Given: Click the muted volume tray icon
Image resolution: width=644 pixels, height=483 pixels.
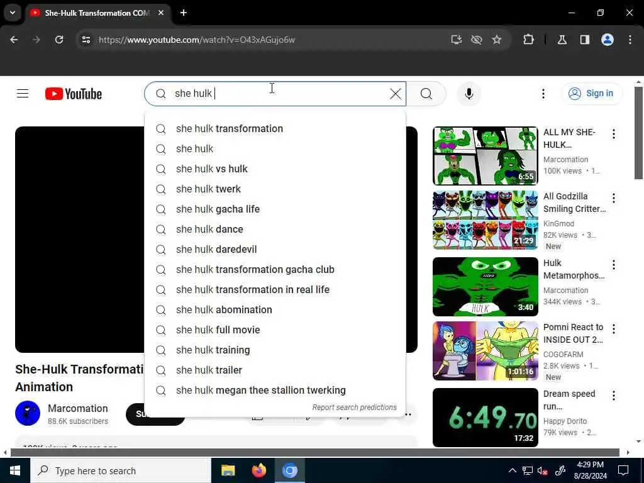Looking at the screenshot, I should coord(543,470).
